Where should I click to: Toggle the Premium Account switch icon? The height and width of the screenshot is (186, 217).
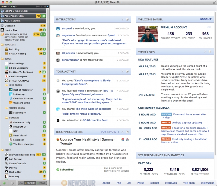pyautogui.click(x=209, y=27)
